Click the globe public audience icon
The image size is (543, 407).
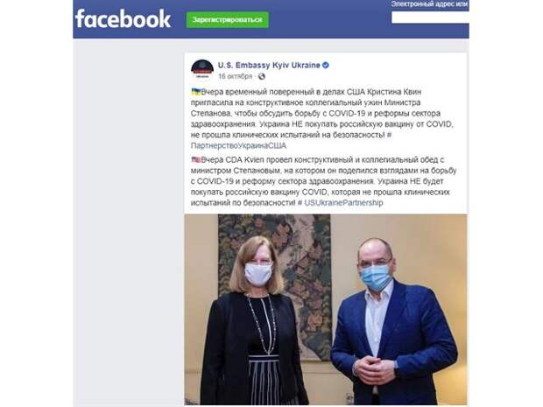click(x=262, y=76)
